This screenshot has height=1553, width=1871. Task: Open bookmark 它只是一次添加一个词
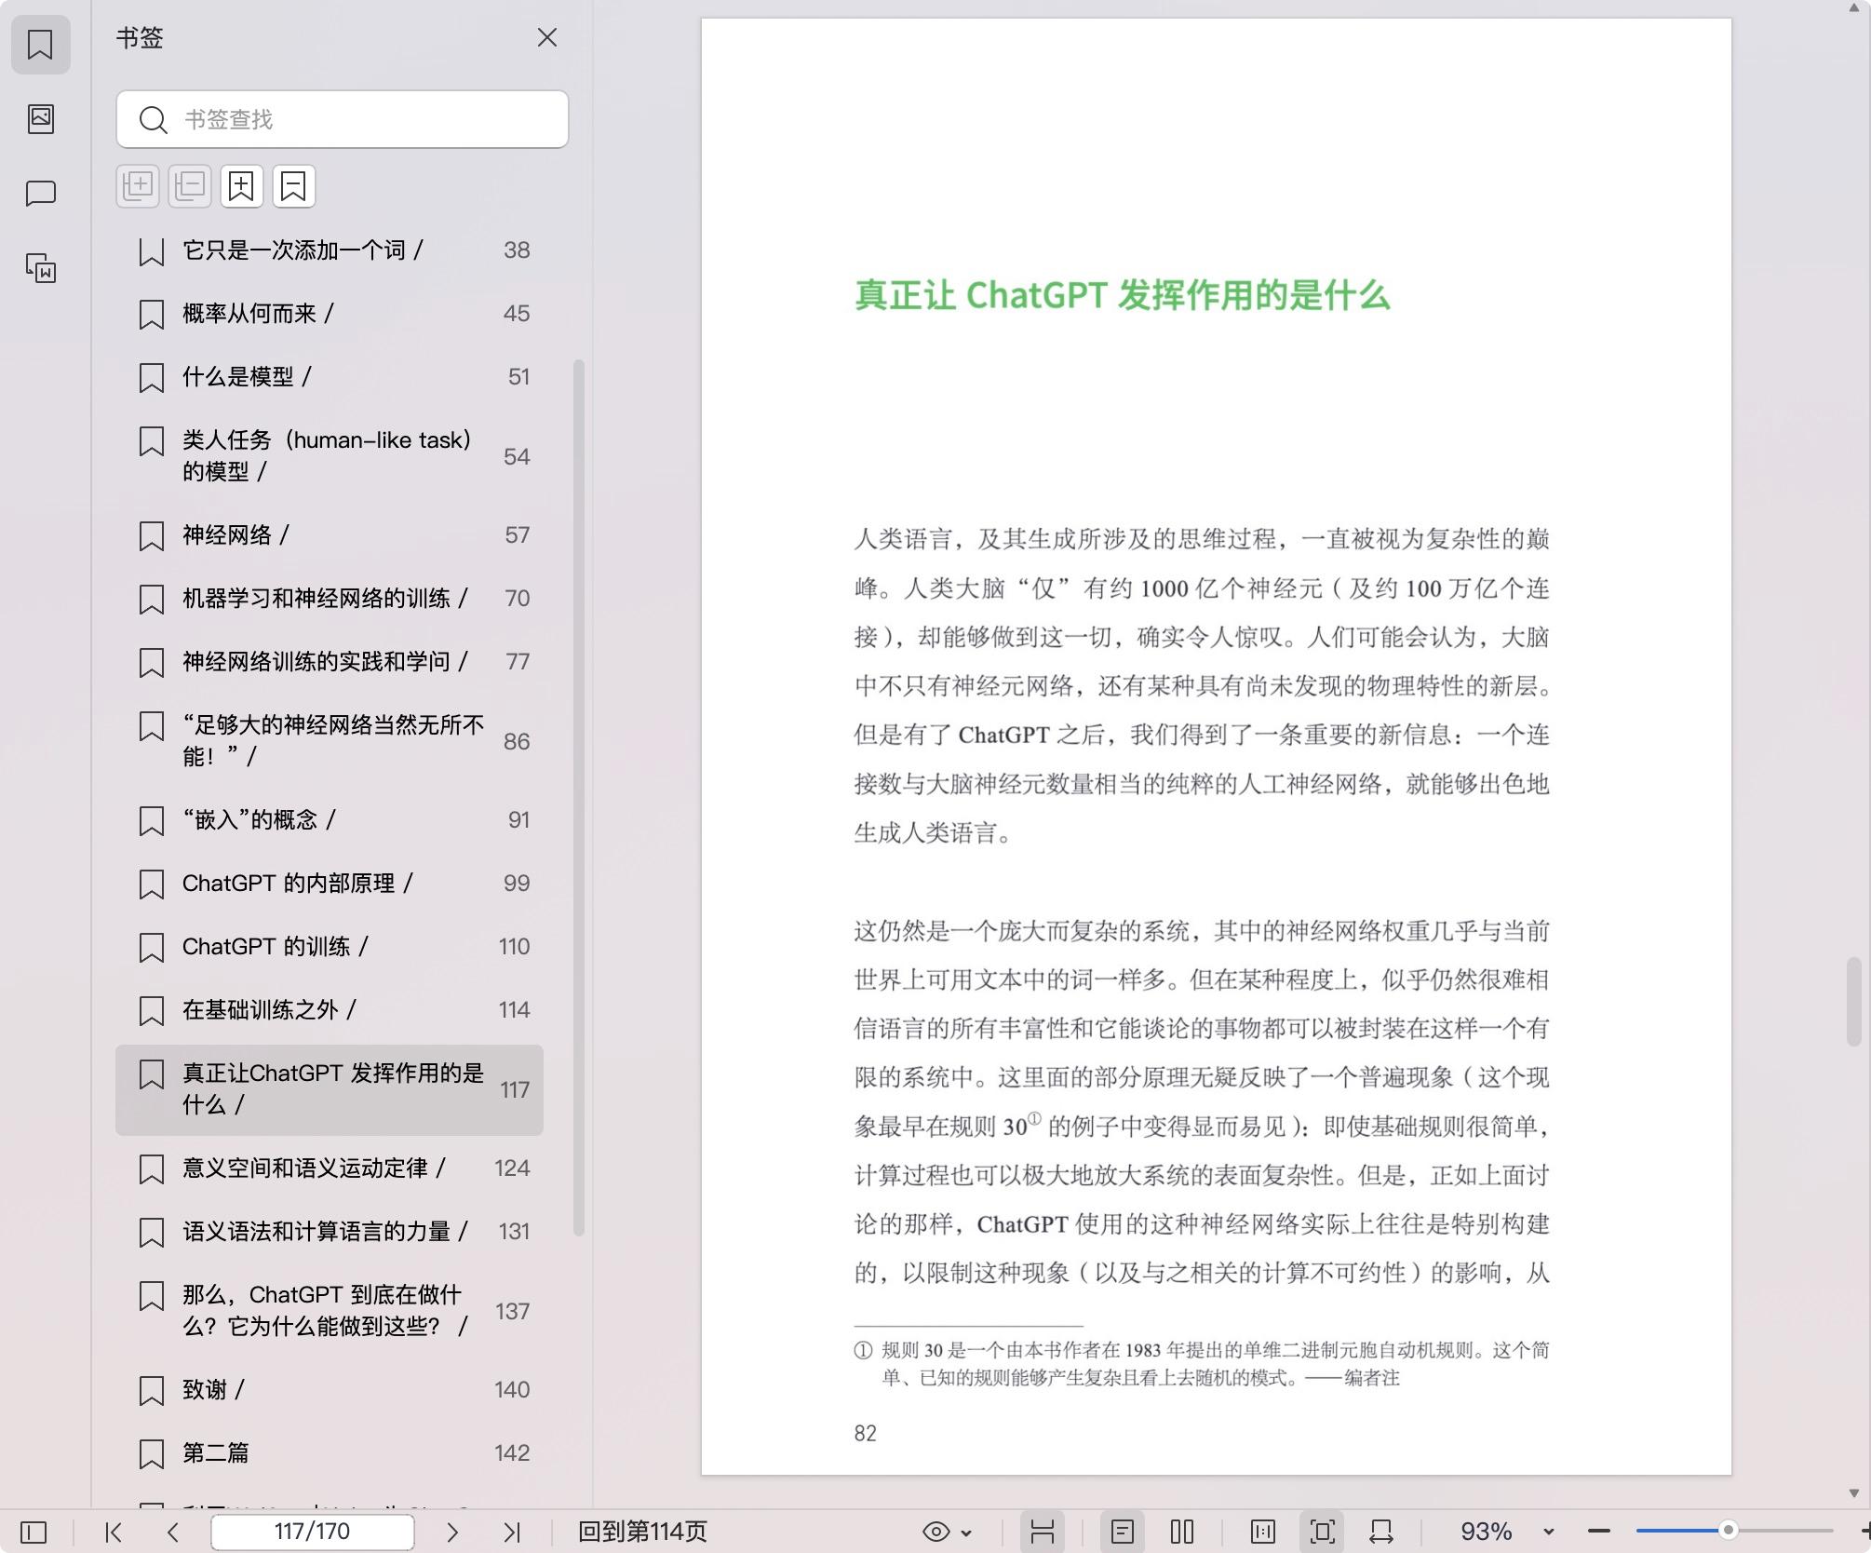coord(330,250)
